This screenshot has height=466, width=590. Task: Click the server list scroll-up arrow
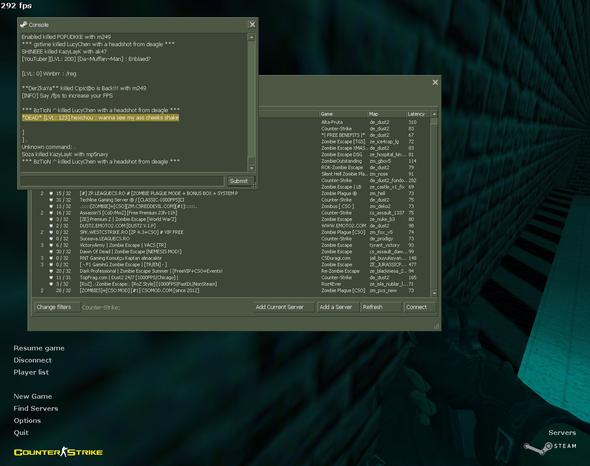click(x=434, y=114)
